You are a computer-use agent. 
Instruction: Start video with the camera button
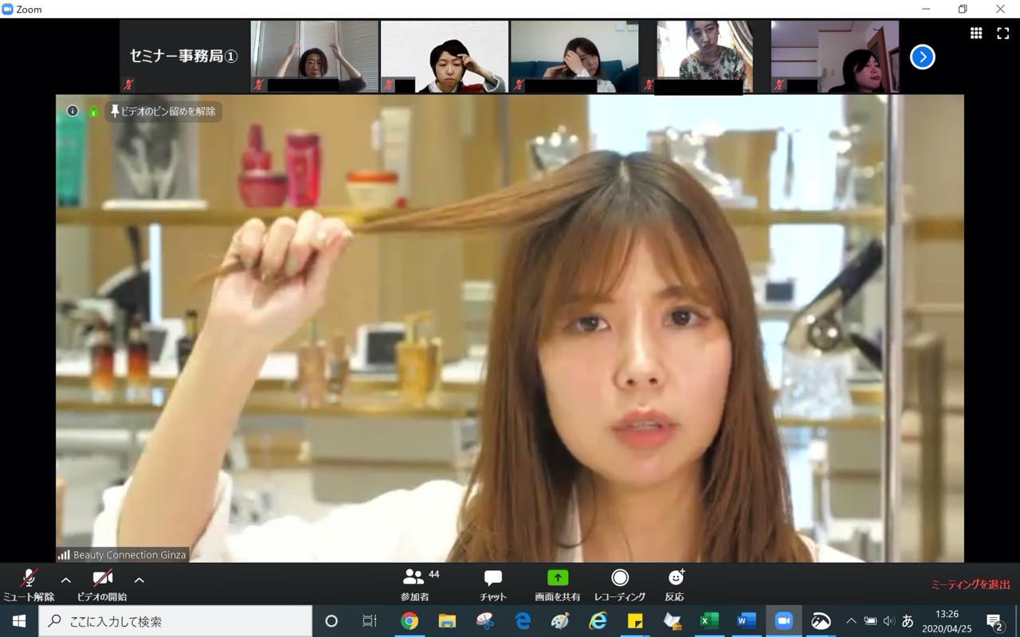pyautogui.click(x=102, y=579)
